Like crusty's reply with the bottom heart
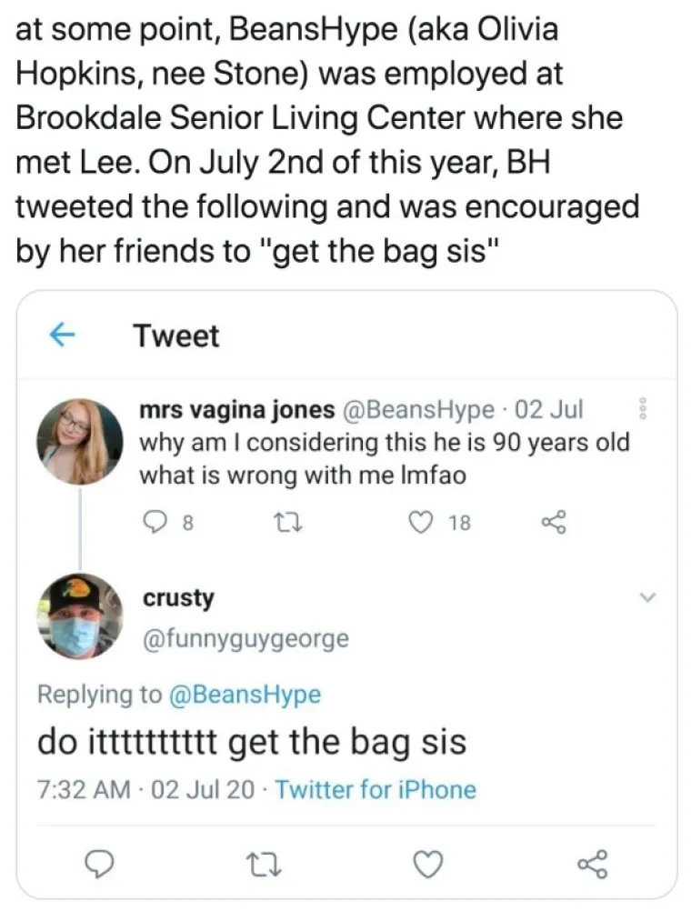 coord(428,864)
